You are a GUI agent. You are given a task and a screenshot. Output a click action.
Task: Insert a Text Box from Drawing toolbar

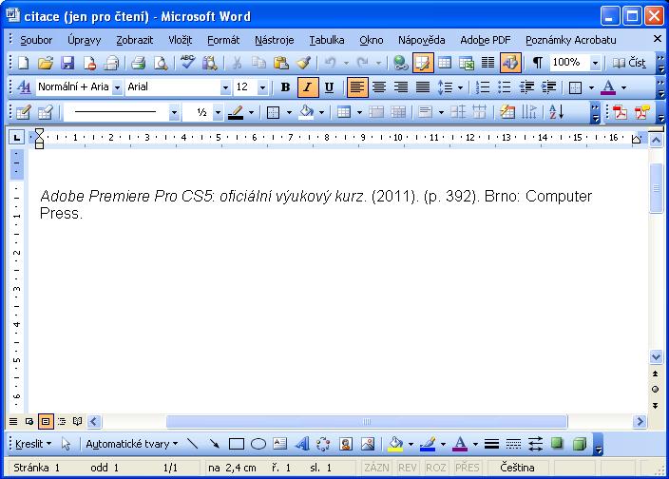280,444
